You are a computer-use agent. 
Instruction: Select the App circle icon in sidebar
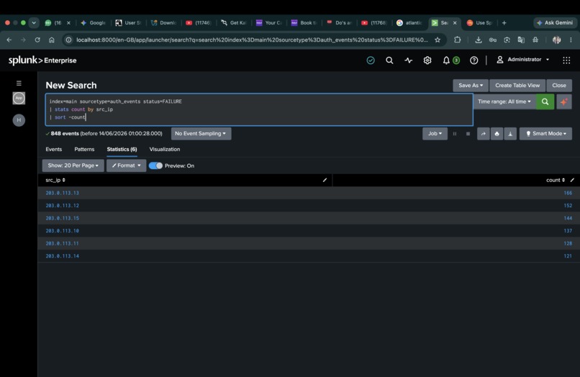pos(19,98)
